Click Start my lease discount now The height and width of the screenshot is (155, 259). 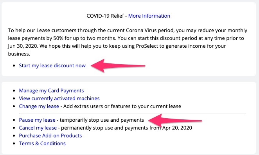point(52,66)
